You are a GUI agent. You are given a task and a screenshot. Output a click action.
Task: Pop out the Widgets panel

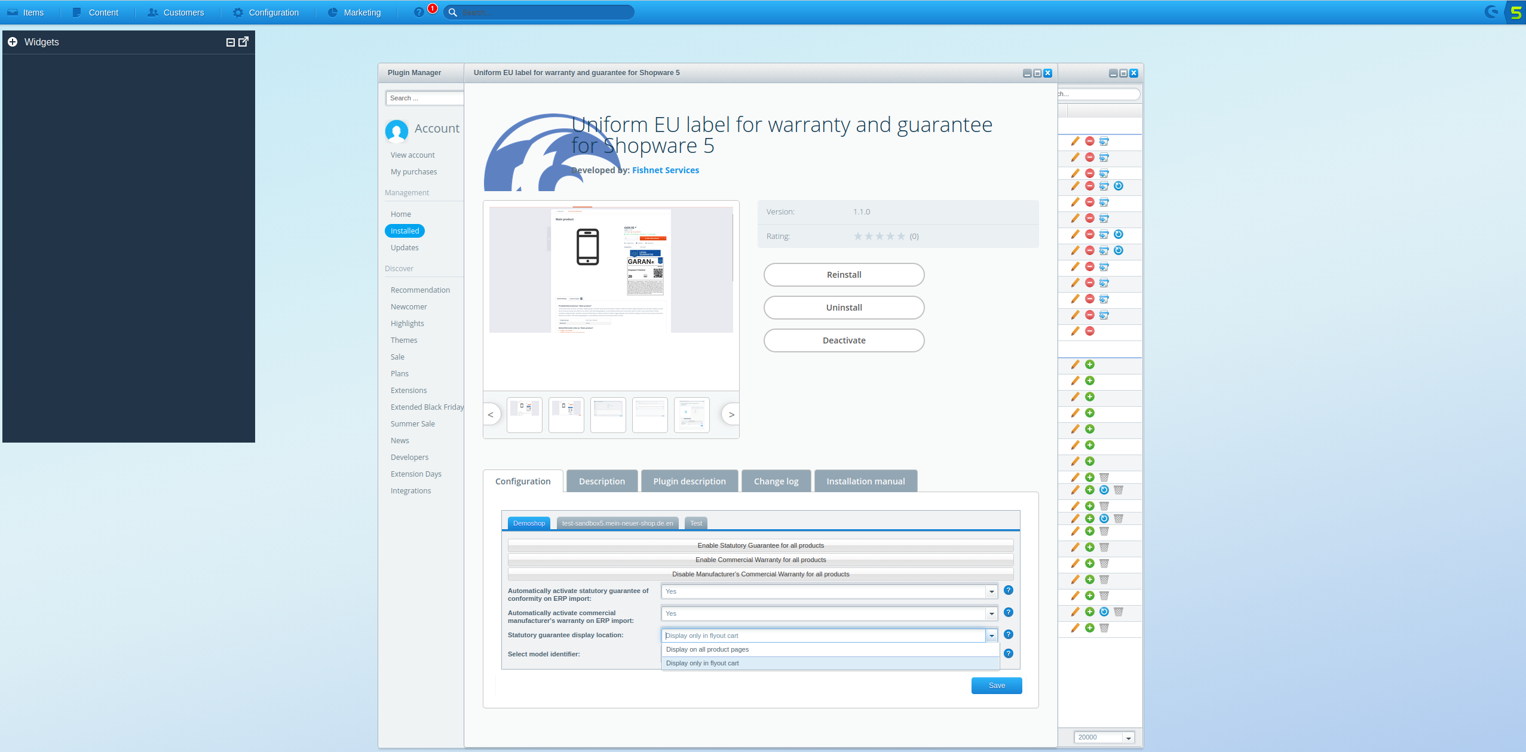pos(244,41)
